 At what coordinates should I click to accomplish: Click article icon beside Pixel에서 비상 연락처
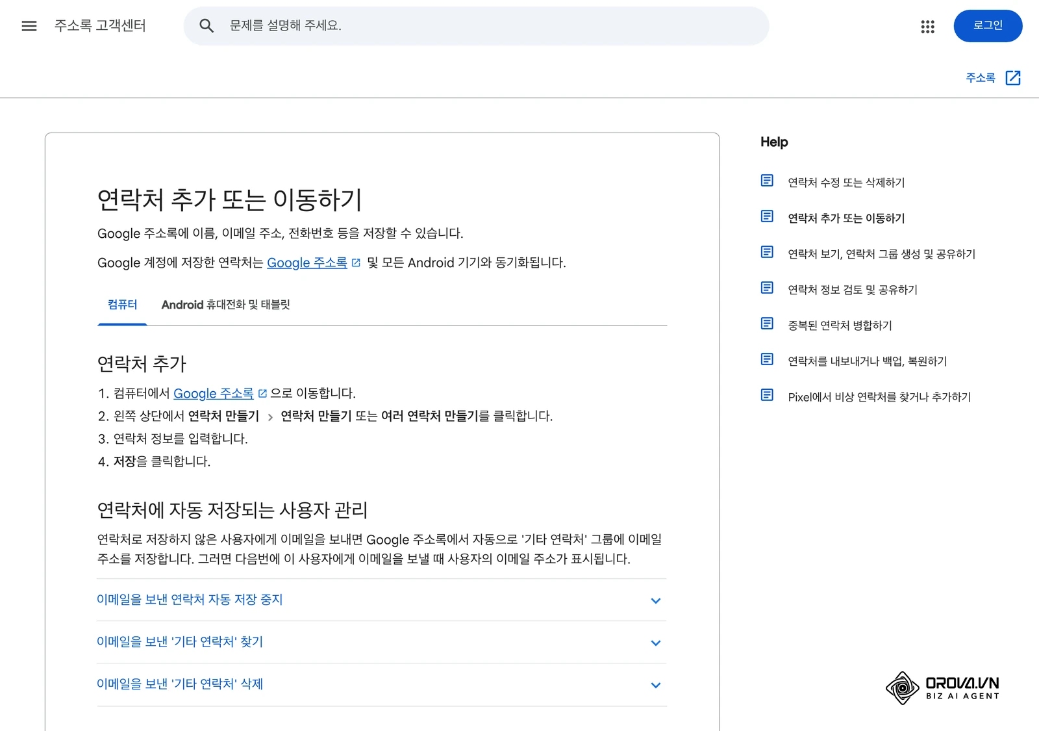tap(767, 395)
